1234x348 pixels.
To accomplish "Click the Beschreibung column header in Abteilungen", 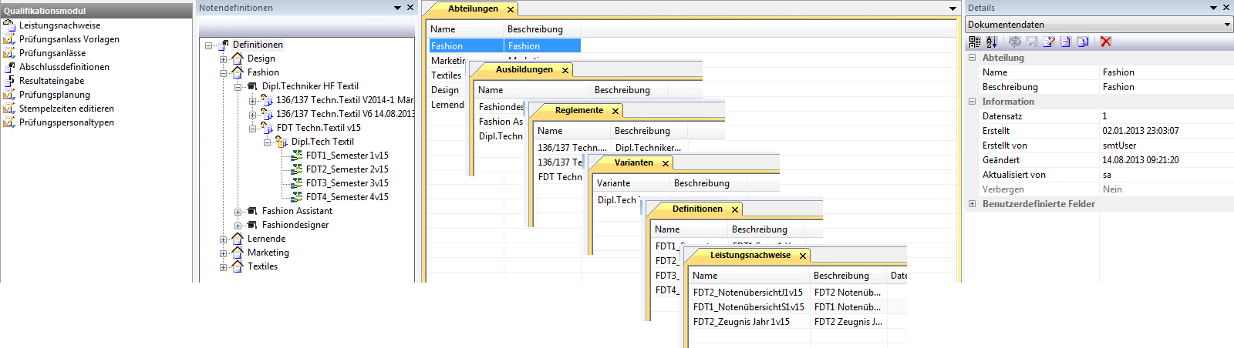I will coord(534,29).
